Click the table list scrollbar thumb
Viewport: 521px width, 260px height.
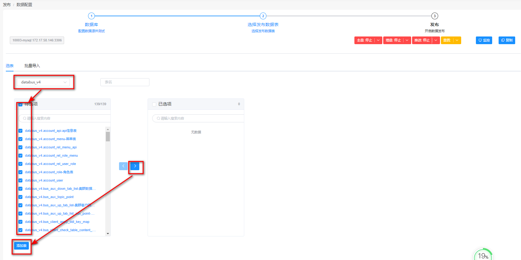[108, 136]
